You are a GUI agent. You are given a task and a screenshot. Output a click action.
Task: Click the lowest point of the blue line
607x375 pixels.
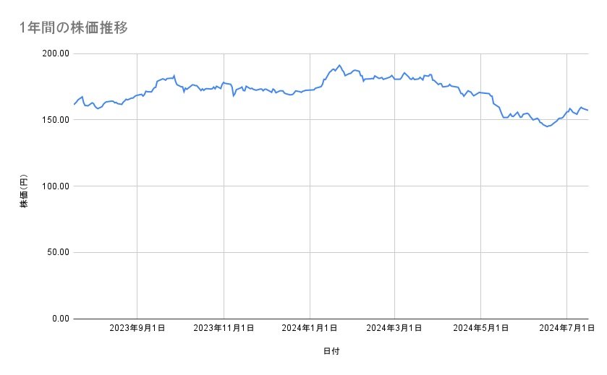tap(548, 126)
